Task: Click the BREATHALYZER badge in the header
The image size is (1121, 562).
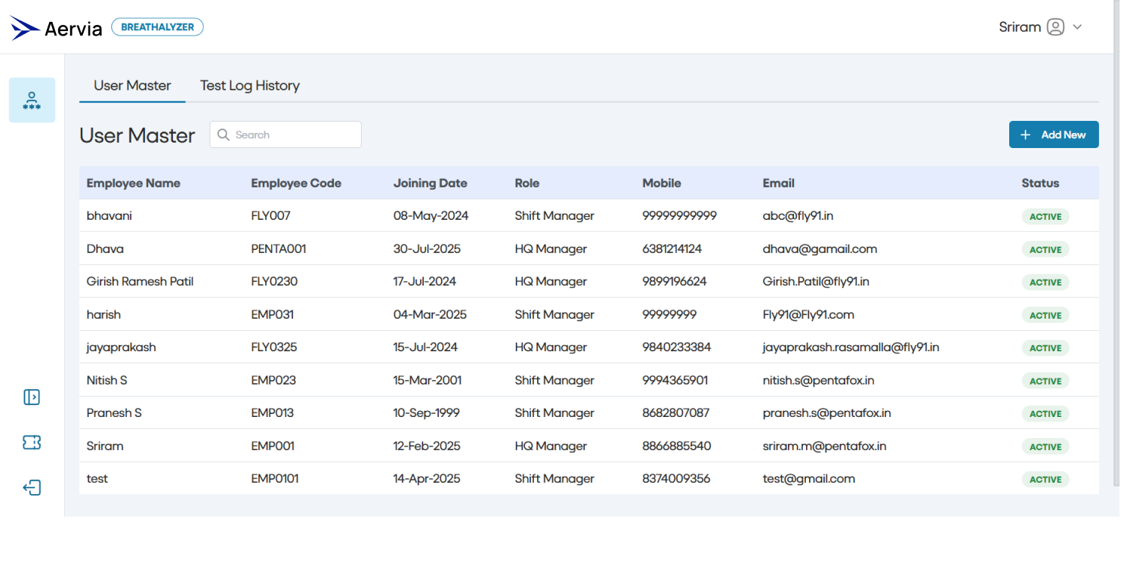Action: tap(157, 26)
